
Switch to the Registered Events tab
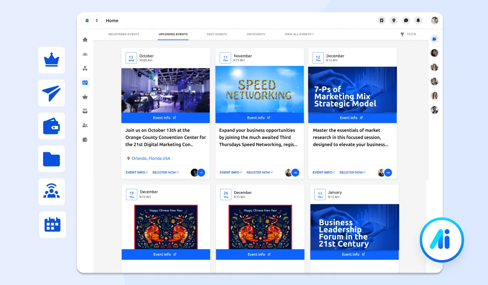[124, 34]
